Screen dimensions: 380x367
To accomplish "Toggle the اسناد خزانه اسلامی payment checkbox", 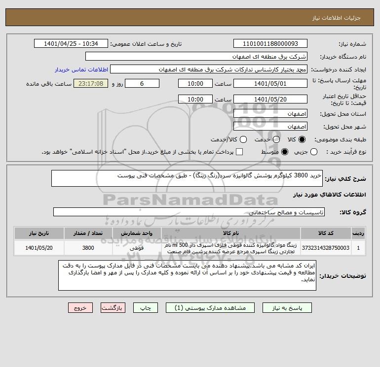I will (x=239, y=152).
